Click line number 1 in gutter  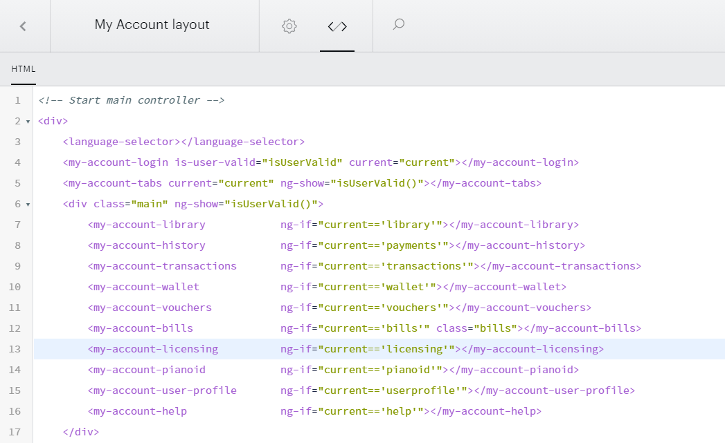pyautogui.click(x=17, y=100)
